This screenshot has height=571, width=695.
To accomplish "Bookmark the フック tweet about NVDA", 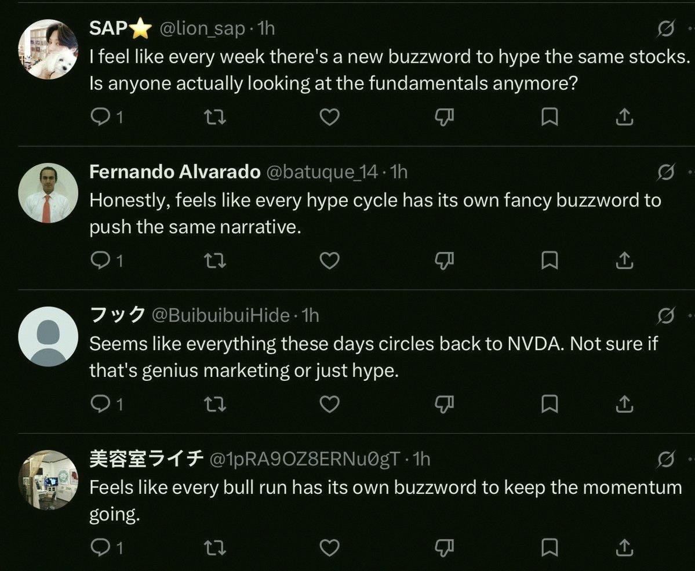I will (x=550, y=404).
